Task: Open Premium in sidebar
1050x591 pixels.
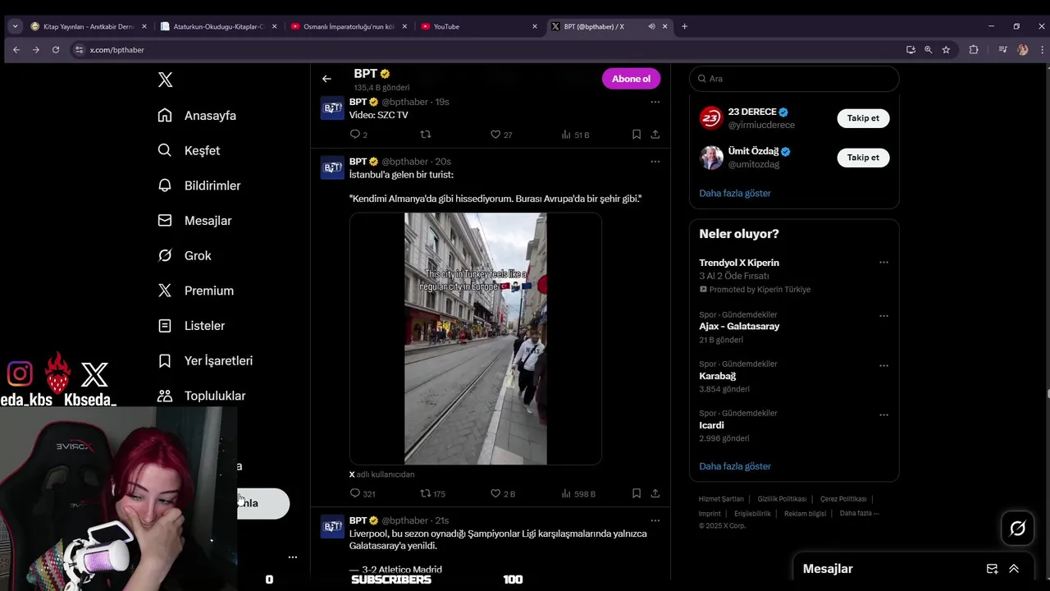Action: pos(195,291)
